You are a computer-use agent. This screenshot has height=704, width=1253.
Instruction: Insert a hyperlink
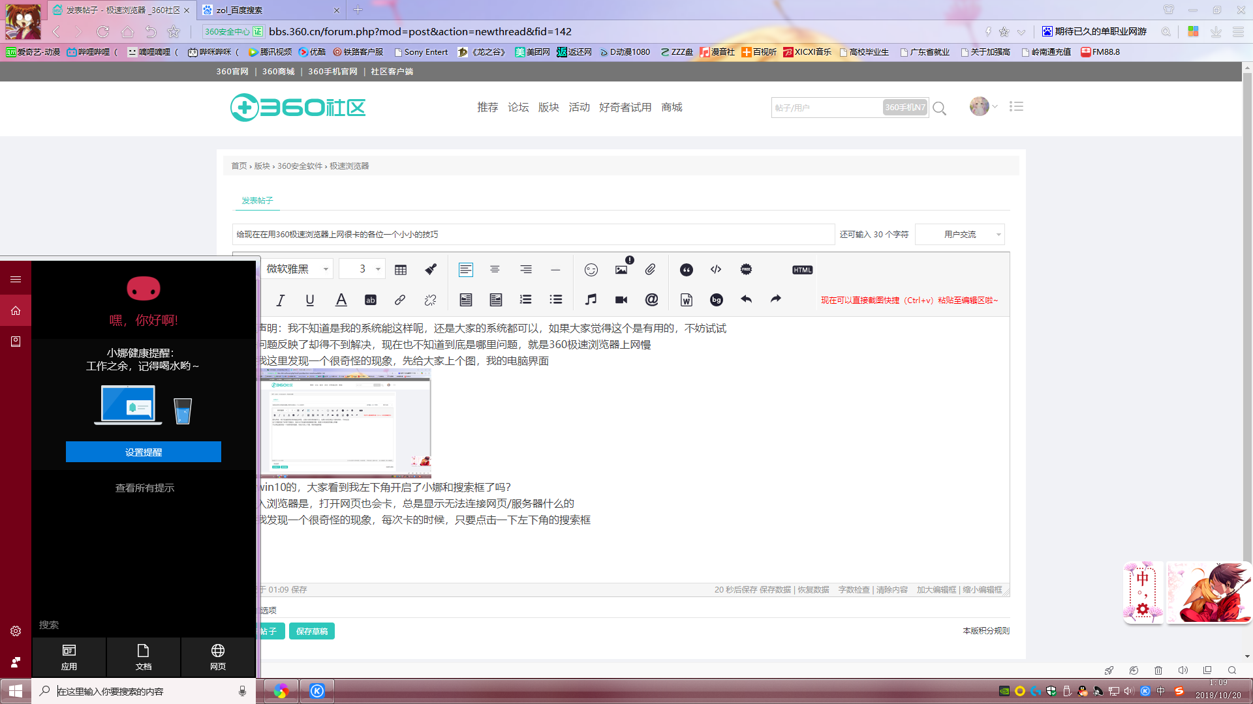[x=400, y=300]
